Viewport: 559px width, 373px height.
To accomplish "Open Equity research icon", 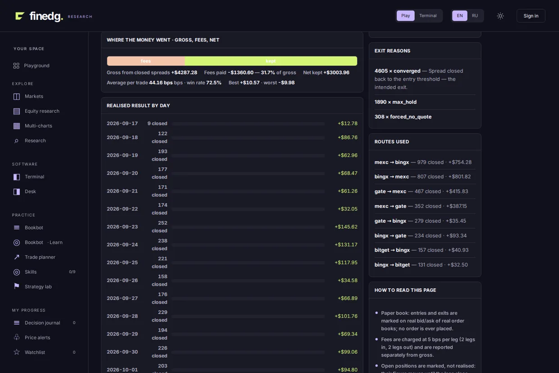I will coord(17,111).
